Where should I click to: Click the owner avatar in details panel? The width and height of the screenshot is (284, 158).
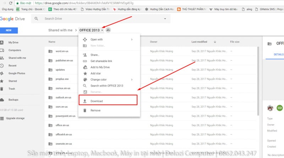pyautogui.click(x=270, y=108)
